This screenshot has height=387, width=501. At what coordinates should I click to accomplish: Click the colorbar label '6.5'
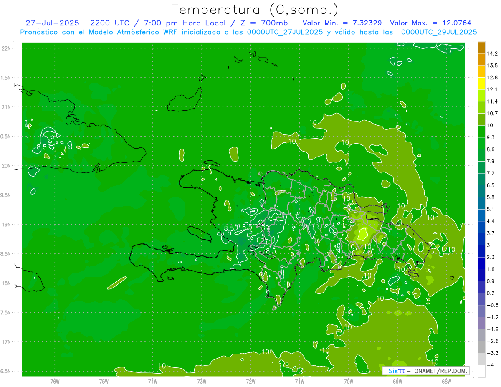click(491, 185)
